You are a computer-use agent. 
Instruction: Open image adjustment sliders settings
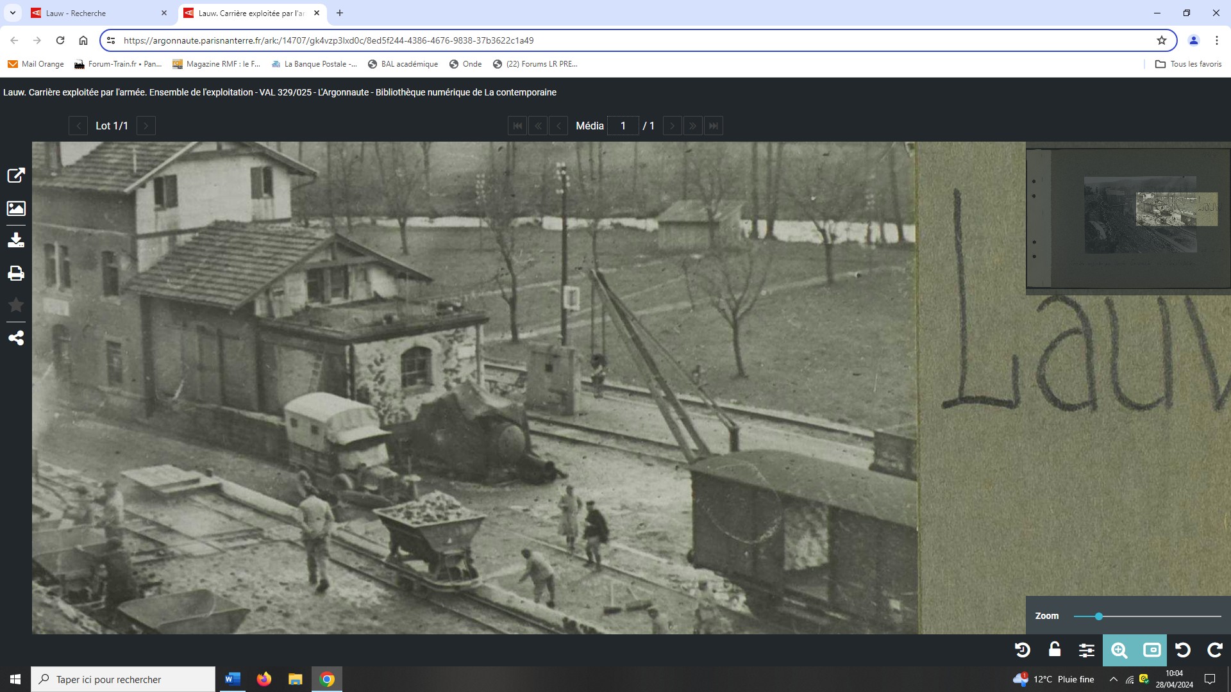pyautogui.click(x=1087, y=650)
